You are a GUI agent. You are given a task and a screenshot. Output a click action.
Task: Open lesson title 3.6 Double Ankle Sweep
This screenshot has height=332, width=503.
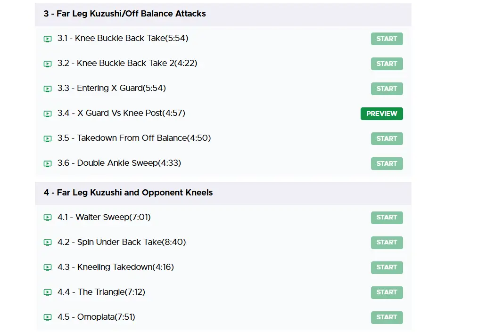click(x=119, y=163)
